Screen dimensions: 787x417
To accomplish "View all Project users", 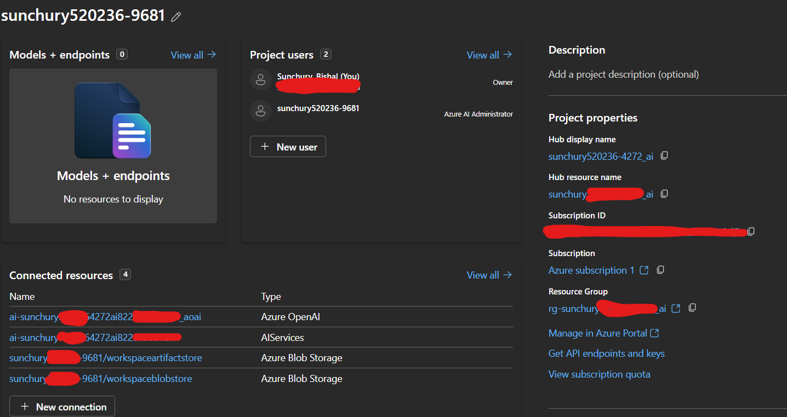I will coord(489,55).
